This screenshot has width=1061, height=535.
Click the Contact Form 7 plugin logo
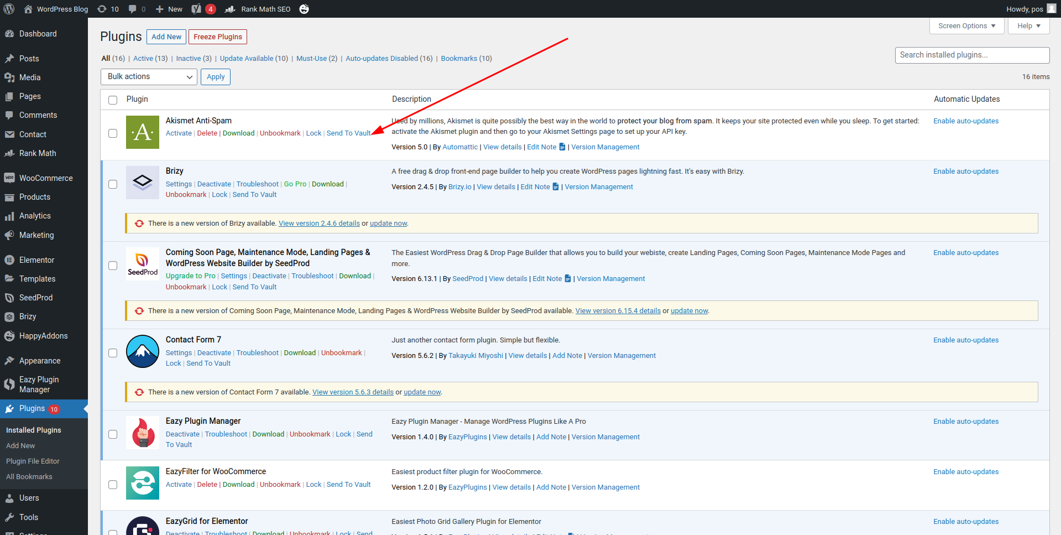click(x=143, y=351)
